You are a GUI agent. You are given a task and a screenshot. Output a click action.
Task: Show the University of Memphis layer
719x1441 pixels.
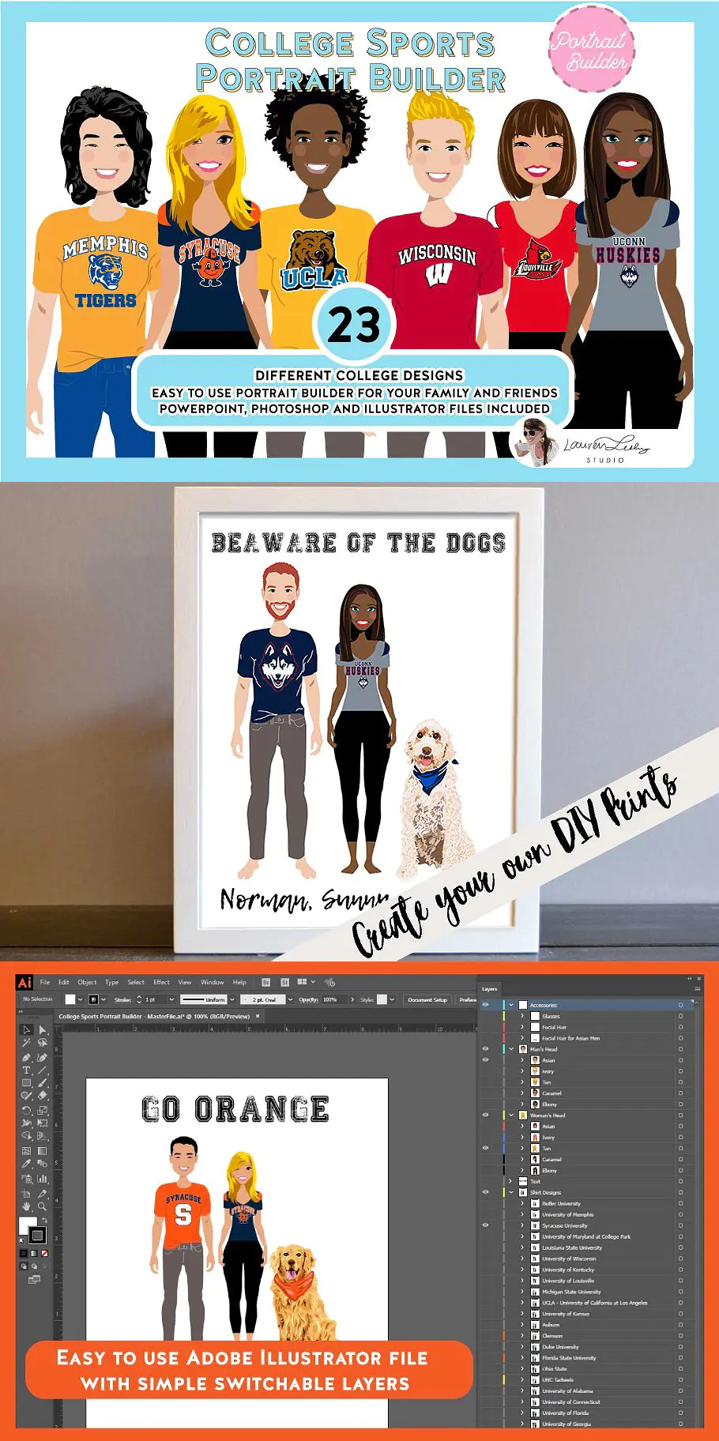point(485,1214)
